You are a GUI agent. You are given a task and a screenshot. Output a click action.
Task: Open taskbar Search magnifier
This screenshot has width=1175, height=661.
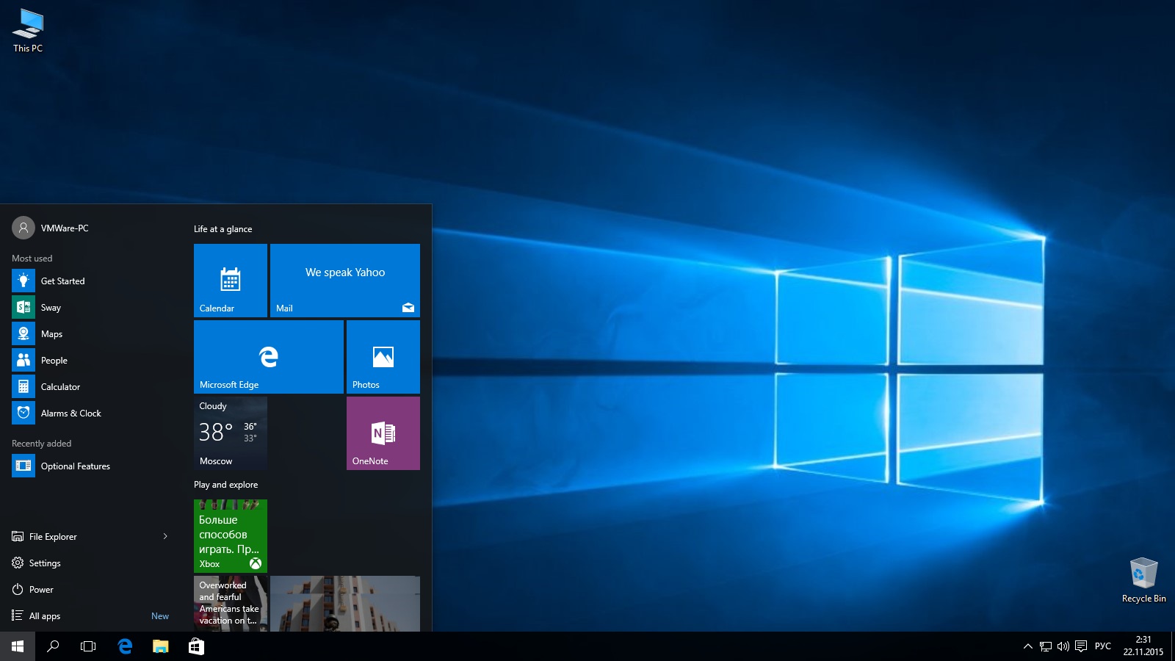[x=53, y=646]
